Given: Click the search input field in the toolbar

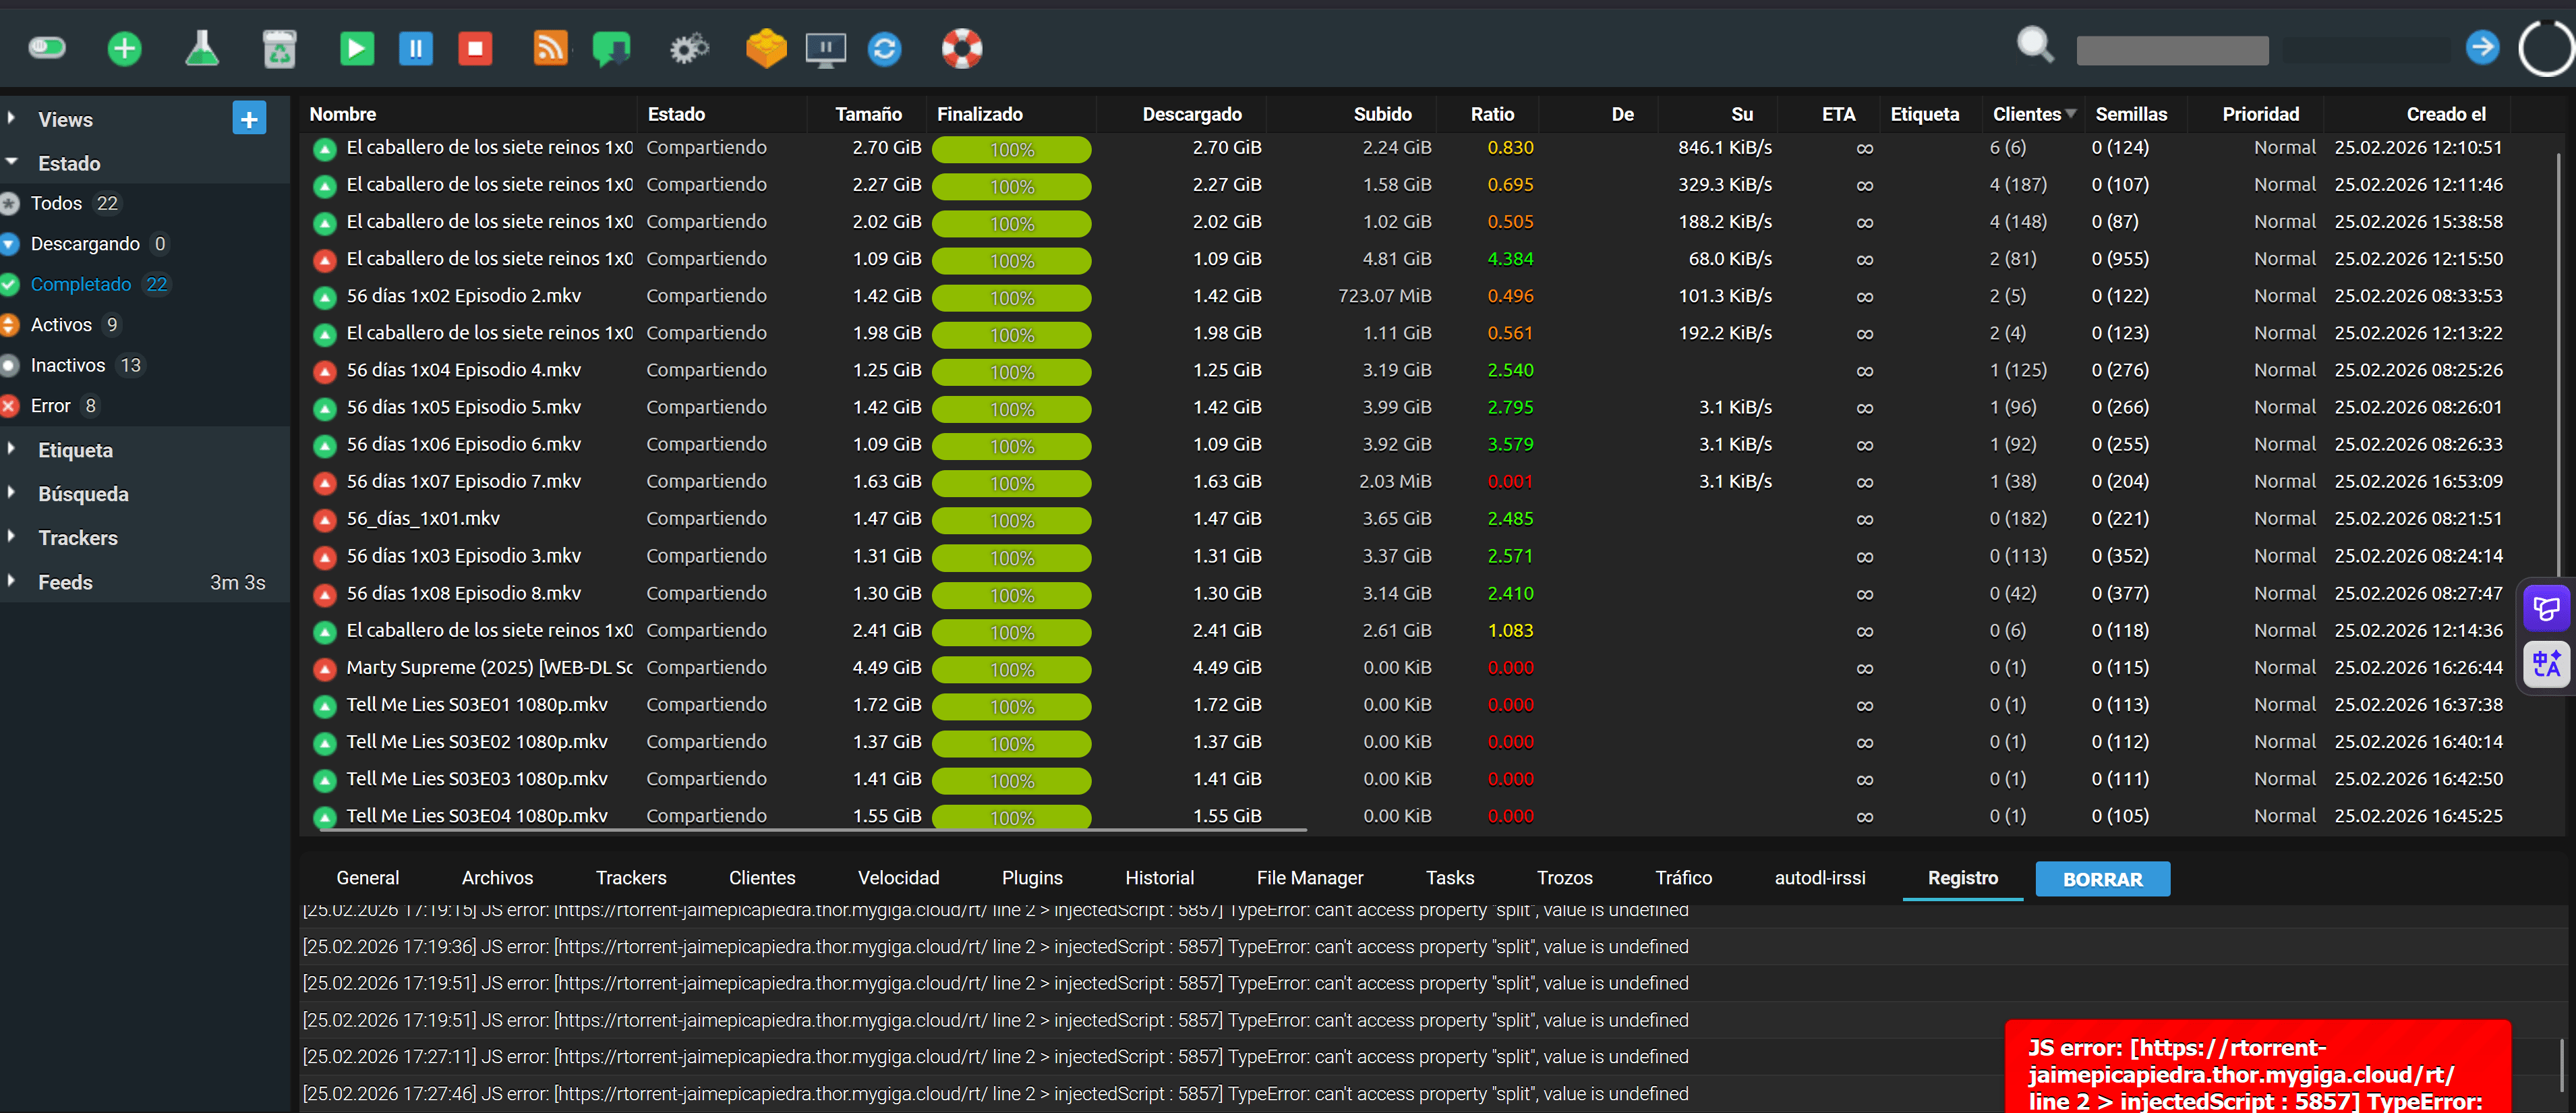Looking at the screenshot, I should 2172,50.
